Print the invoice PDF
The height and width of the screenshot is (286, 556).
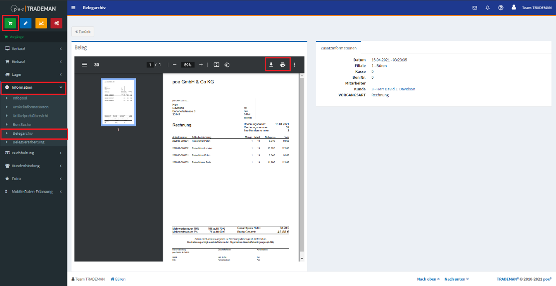[283, 64]
